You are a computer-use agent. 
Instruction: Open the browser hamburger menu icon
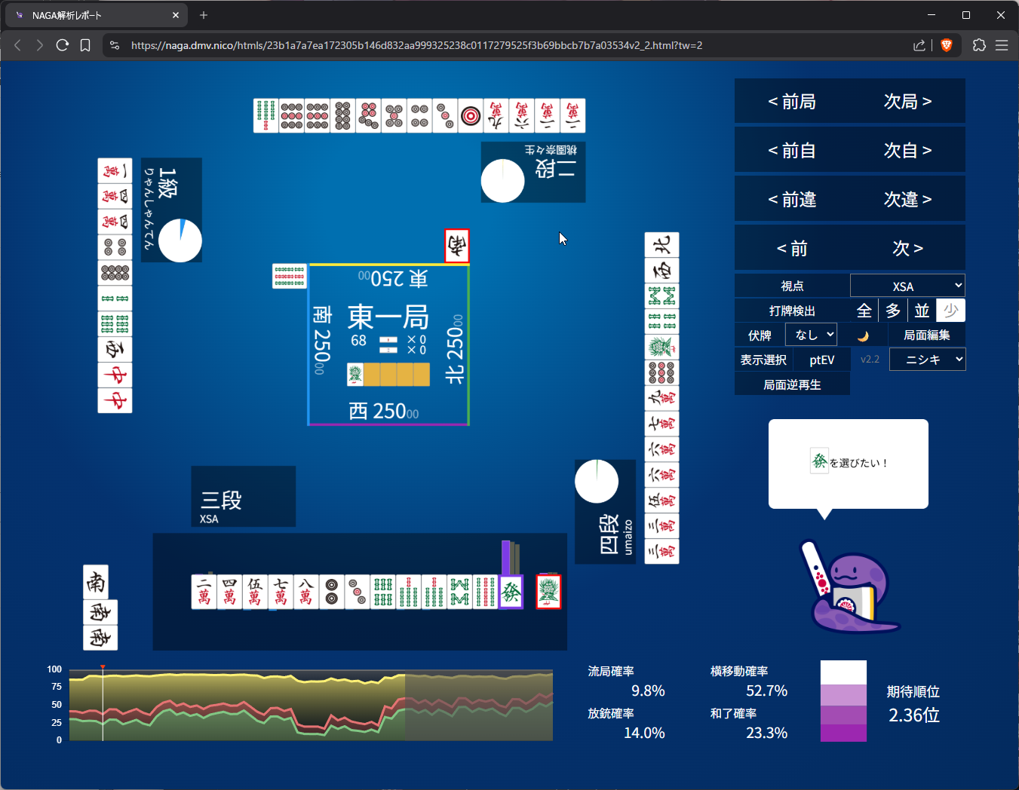click(1002, 45)
